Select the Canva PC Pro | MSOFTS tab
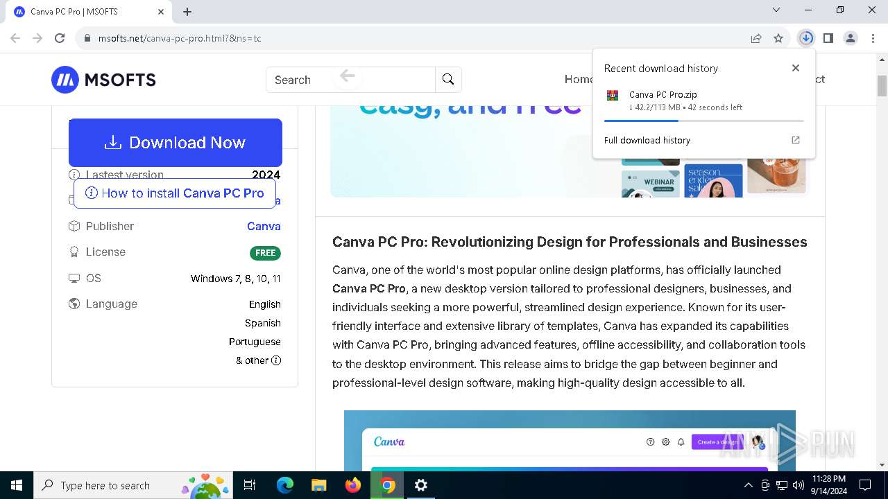 (89, 12)
